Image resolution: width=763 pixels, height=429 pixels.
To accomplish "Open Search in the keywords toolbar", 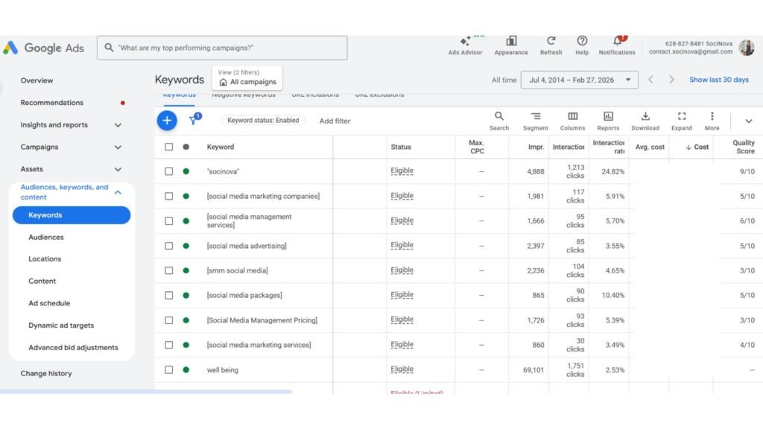I will coord(498,119).
